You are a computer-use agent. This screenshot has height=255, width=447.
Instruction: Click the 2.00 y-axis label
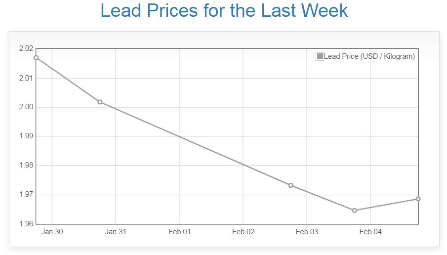tap(26, 107)
